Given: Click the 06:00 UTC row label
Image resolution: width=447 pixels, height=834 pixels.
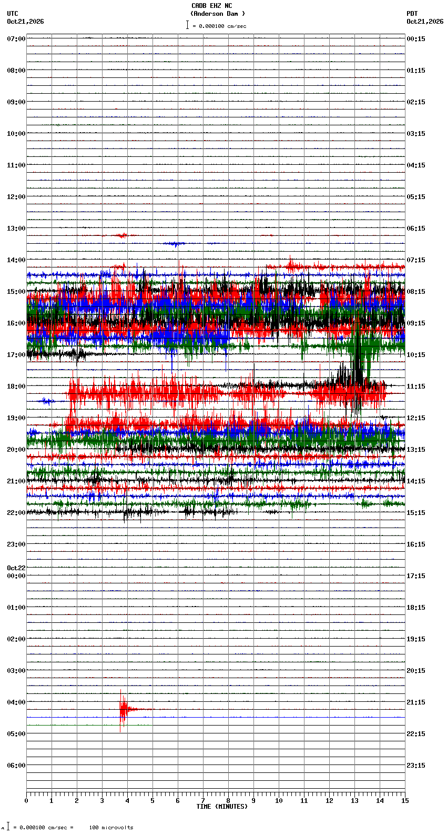Looking at the screenshot, I should click(x=16, y=766).
